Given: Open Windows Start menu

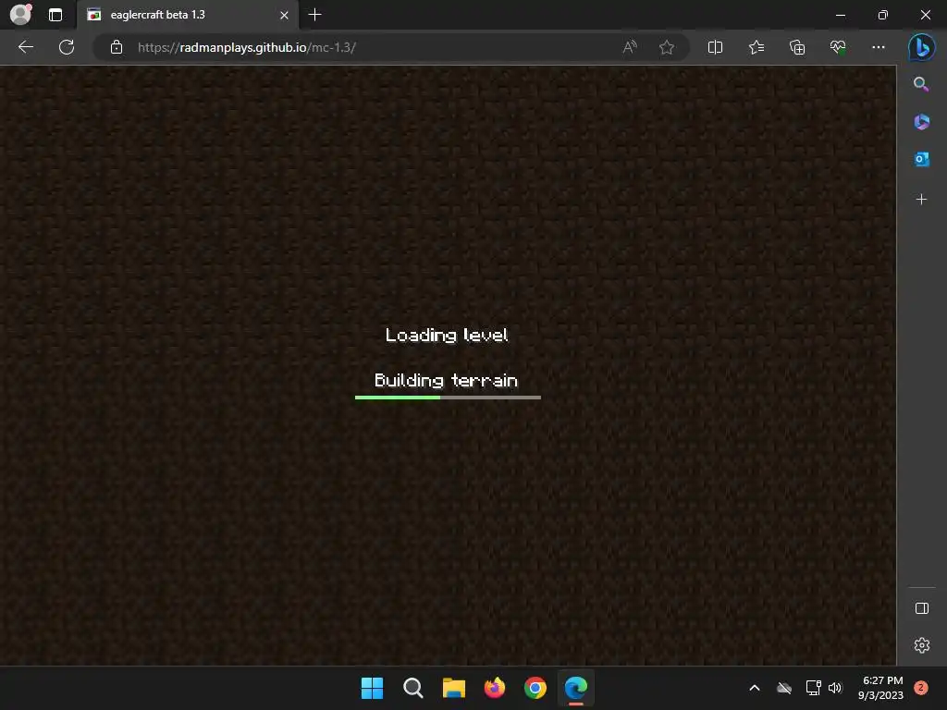Looking at the screenshot, I should [372, 688].
